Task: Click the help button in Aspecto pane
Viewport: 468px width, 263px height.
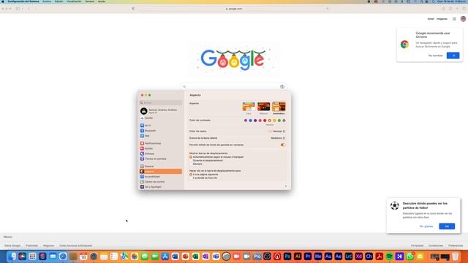Action: coord(286,186)
